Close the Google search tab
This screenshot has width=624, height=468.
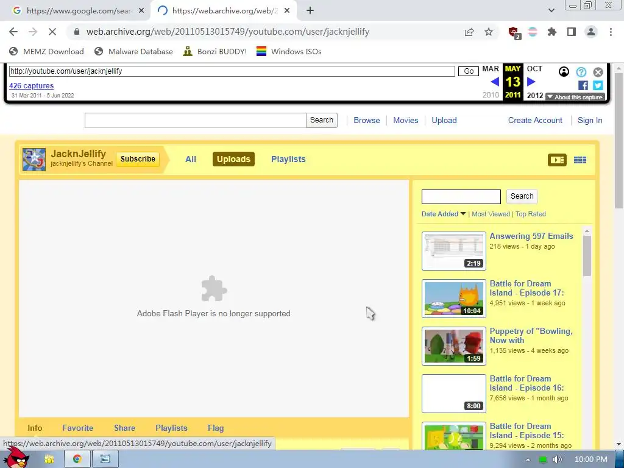coord(141,11)
